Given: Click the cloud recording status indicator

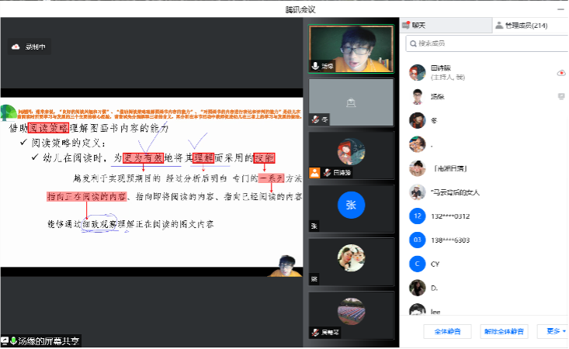Looking at the screenshot, I should [x=29, y=47].
